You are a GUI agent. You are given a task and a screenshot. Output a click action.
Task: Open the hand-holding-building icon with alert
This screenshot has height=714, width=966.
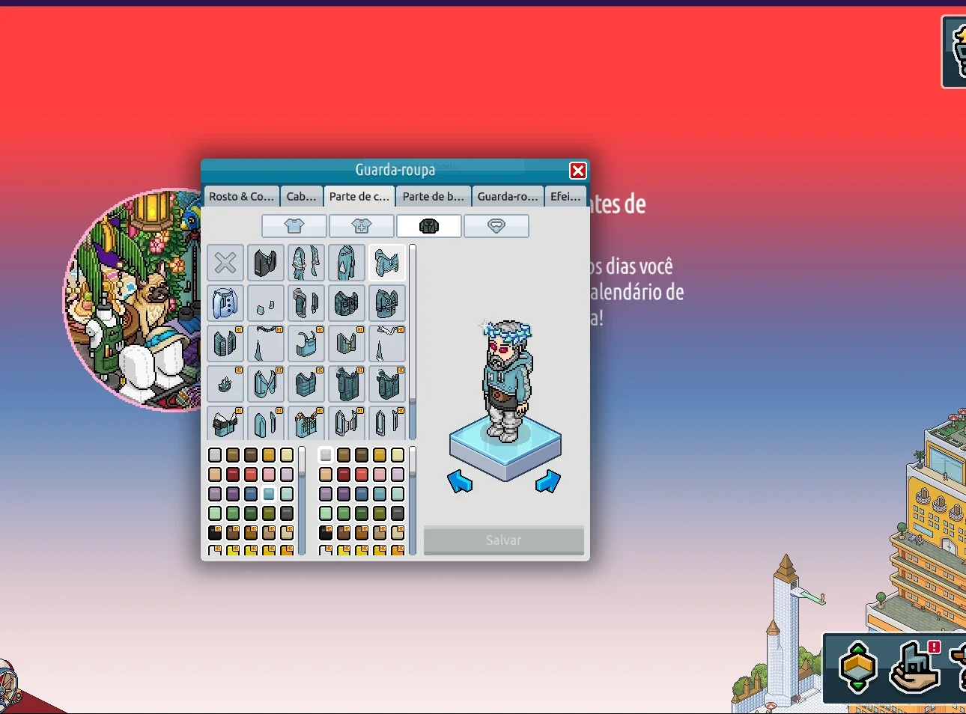(x=914, y=667)
